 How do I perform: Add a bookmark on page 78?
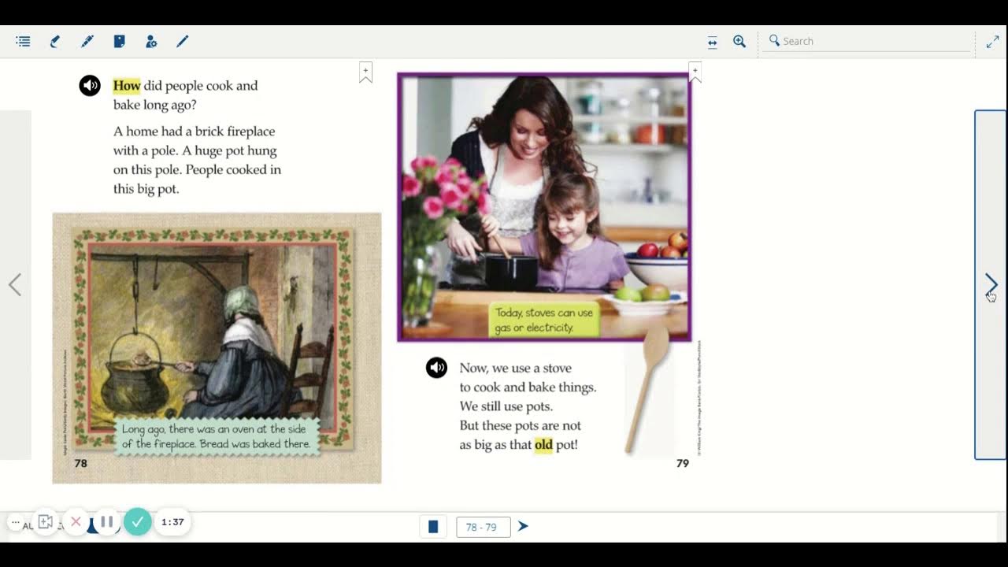click(x=365, y=73)
